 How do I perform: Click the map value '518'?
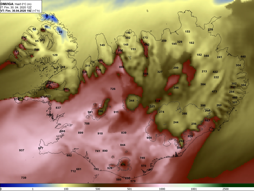pyautogui.click(x=157, y=101)
